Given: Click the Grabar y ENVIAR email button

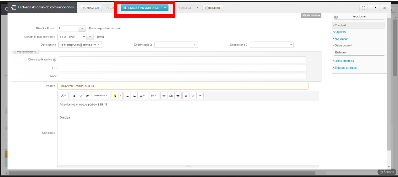Looking at the screenshot, I should [x=141, y=8].
